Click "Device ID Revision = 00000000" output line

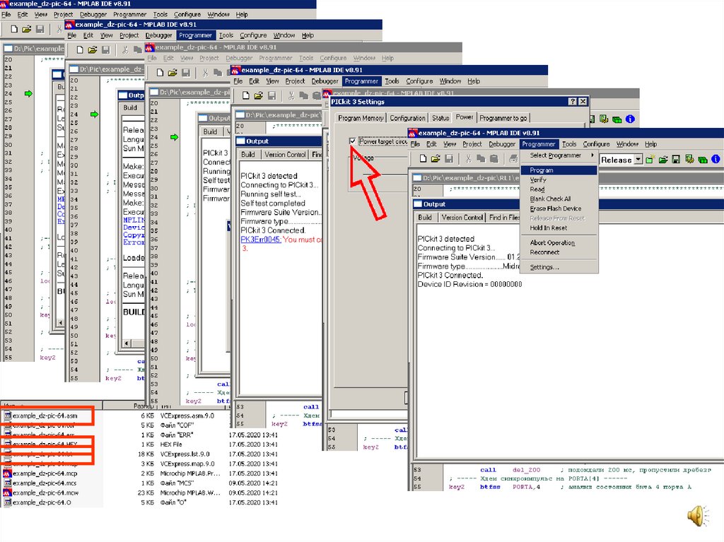click(469, 284)
